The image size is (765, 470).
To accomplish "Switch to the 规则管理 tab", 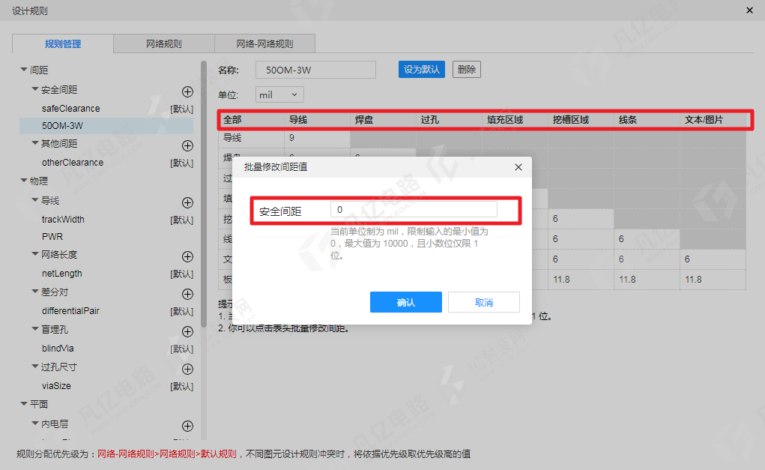I will point(63,43).
